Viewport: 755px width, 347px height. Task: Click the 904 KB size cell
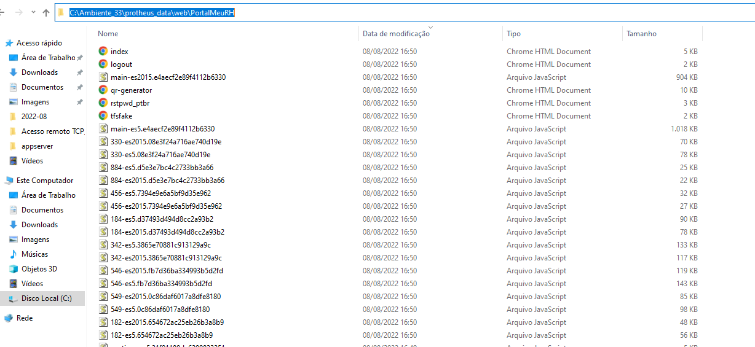point(687,77)
